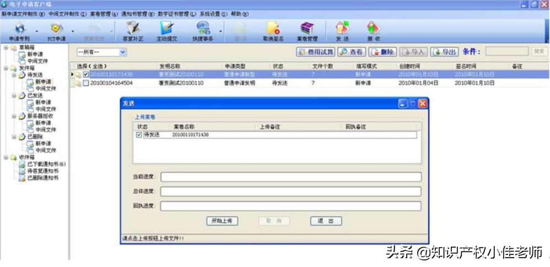Click the 已发送 node icon in tree

click(21, 96)
